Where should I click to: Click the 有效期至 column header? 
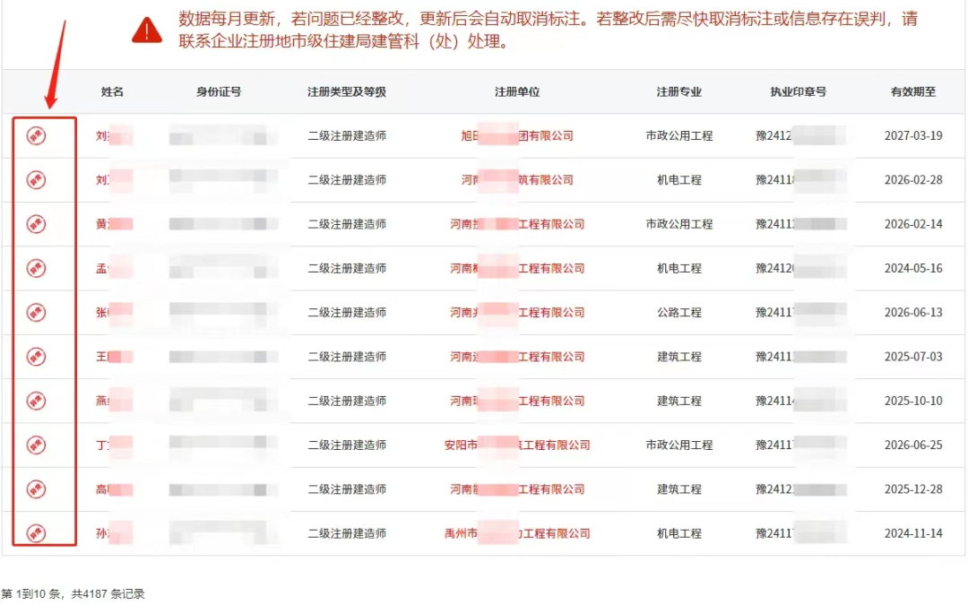914,91
